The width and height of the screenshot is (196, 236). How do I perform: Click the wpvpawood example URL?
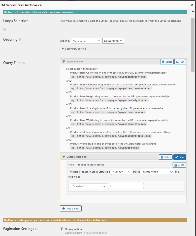pos(105,148)
